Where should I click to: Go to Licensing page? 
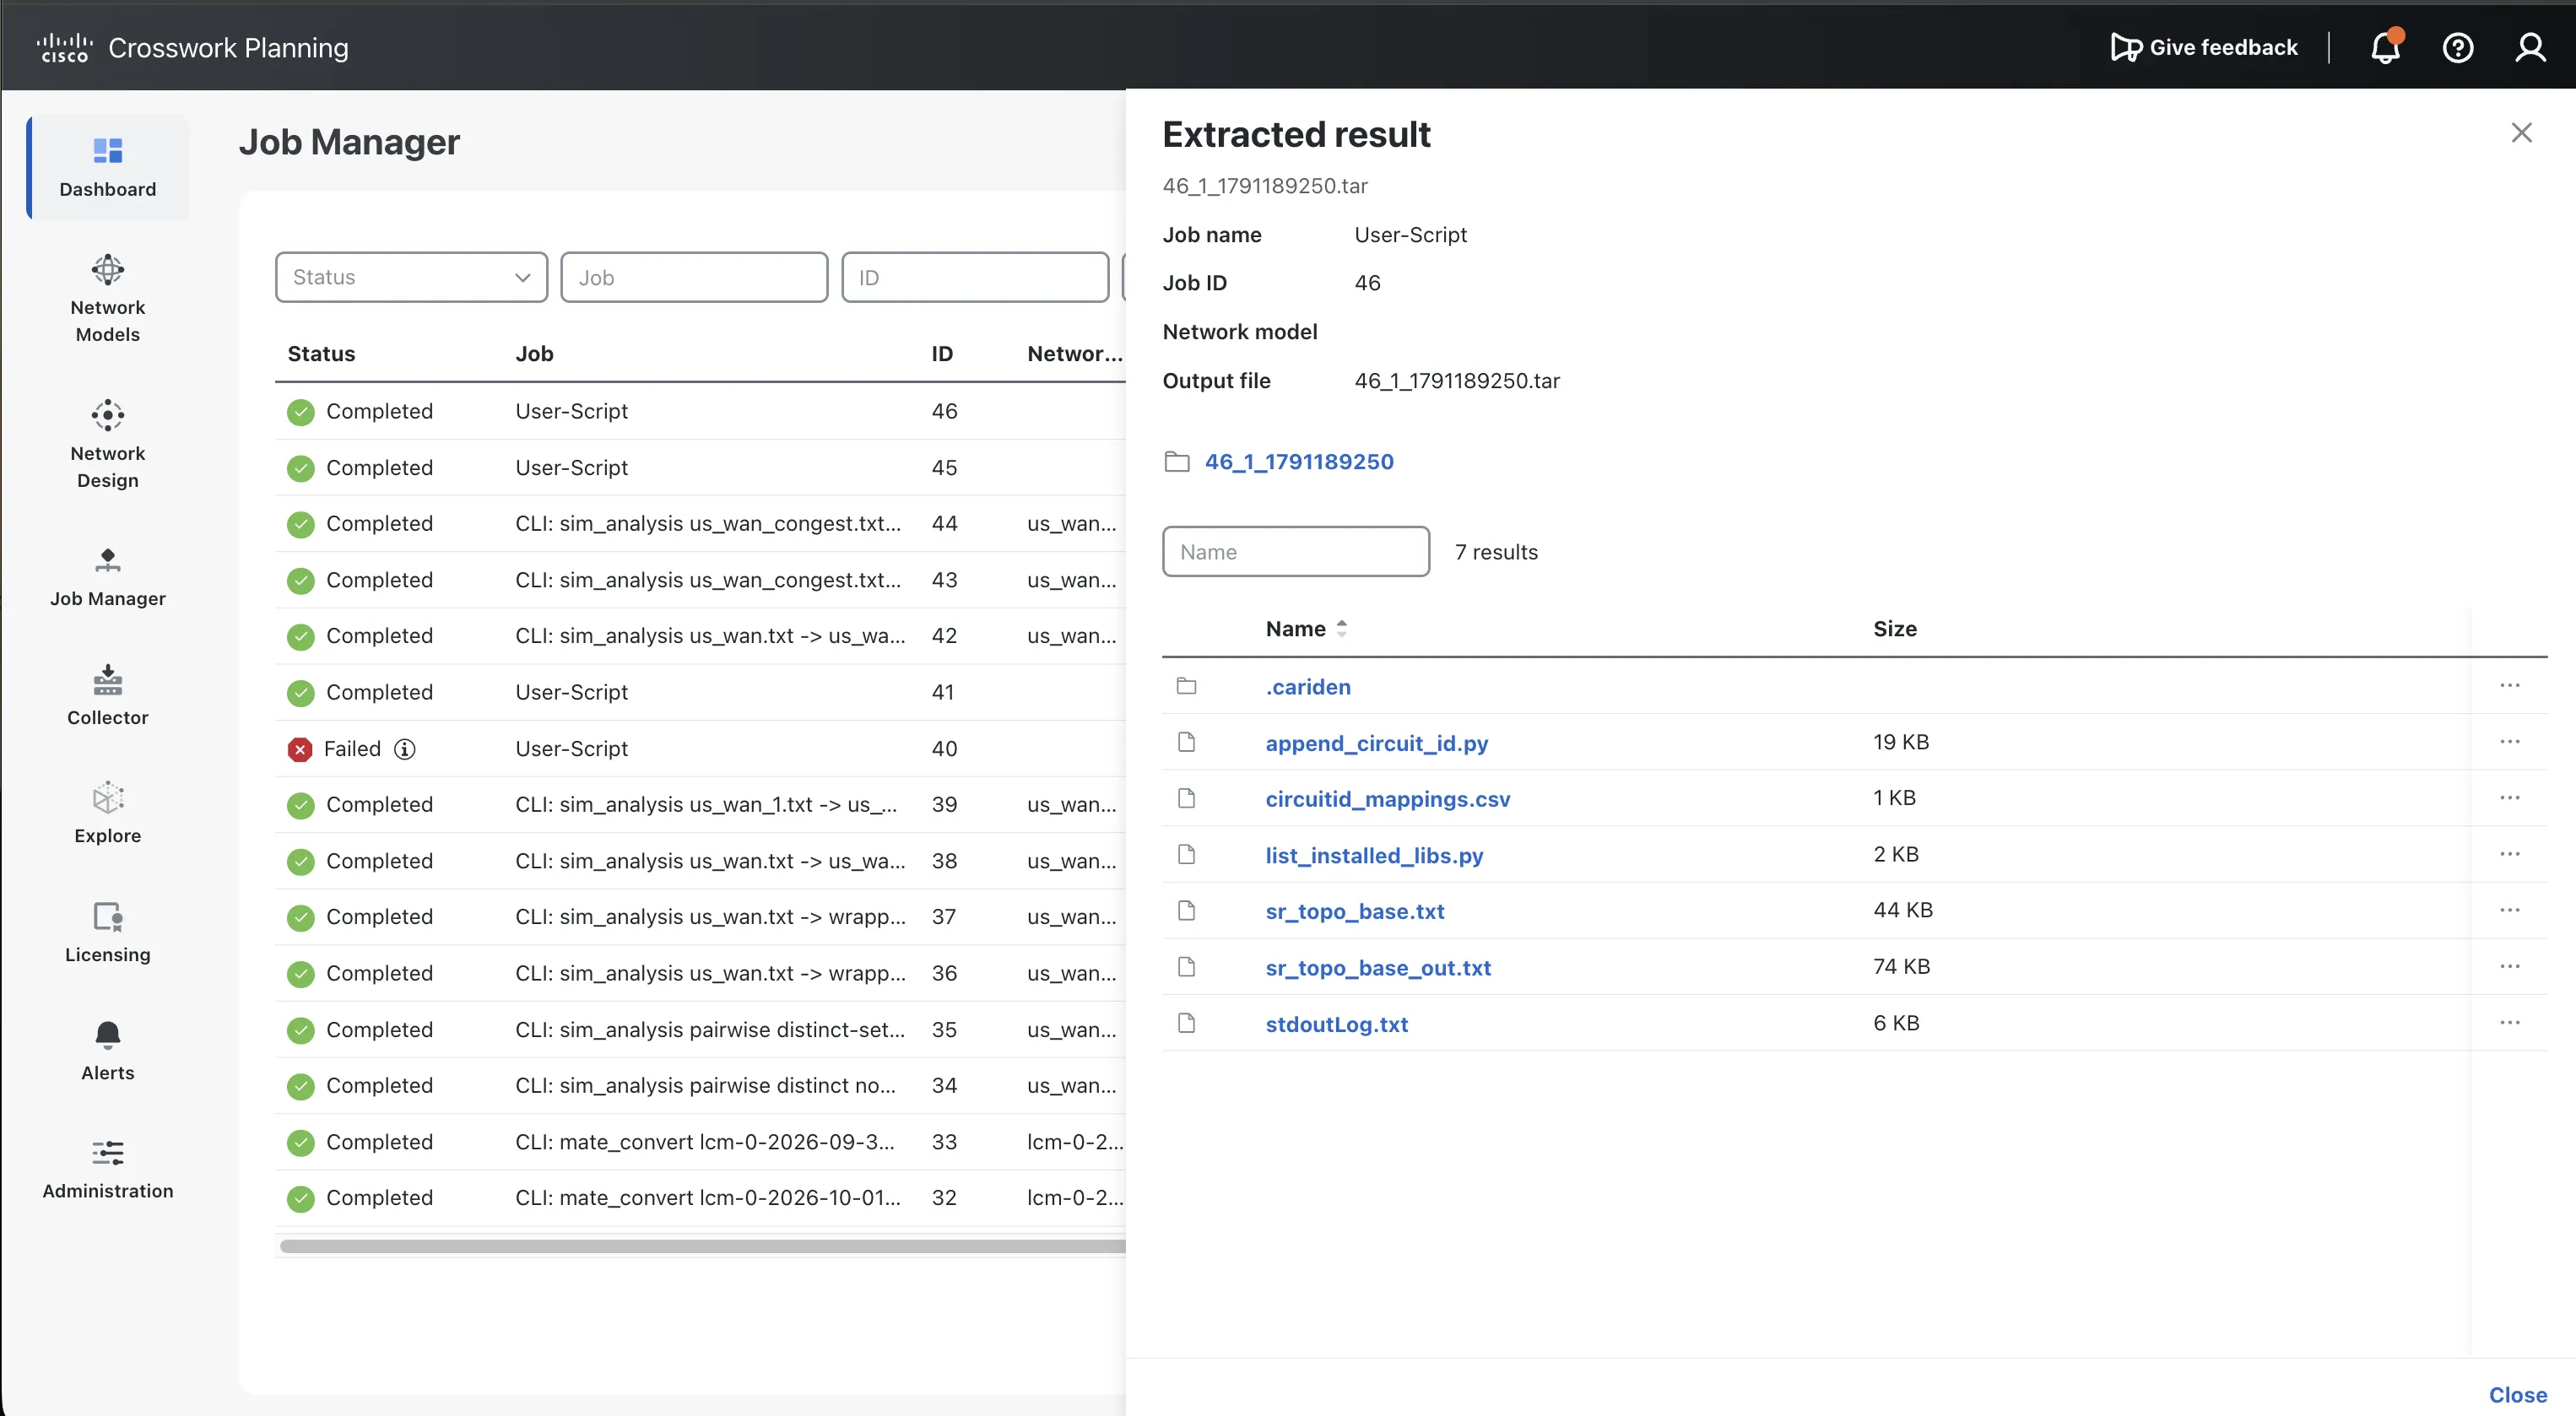click(108, 932)
